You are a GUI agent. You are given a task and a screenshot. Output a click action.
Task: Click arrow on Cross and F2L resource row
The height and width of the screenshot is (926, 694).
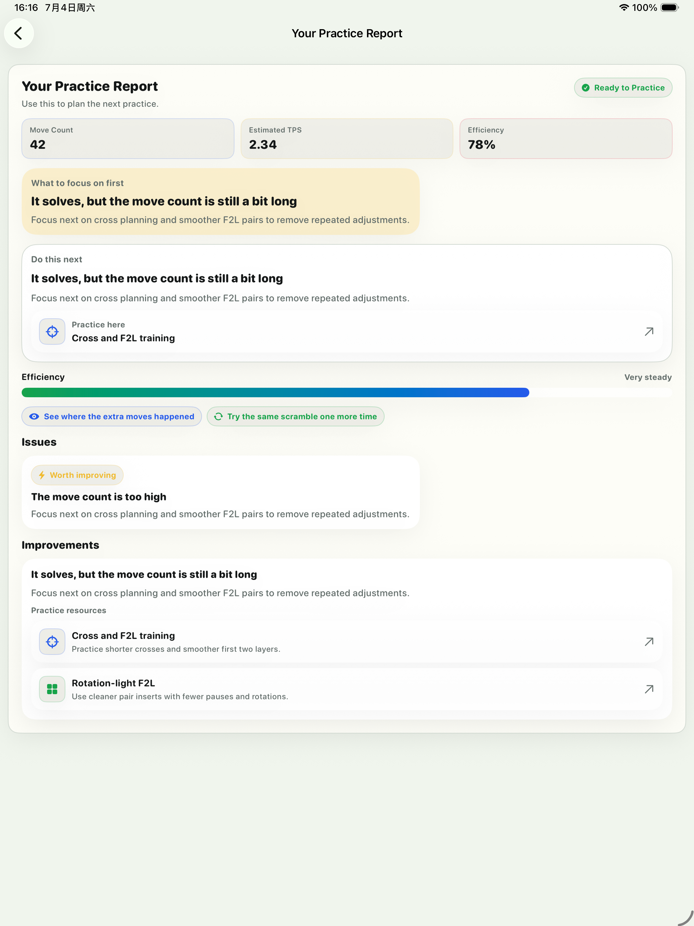[649, 642]
